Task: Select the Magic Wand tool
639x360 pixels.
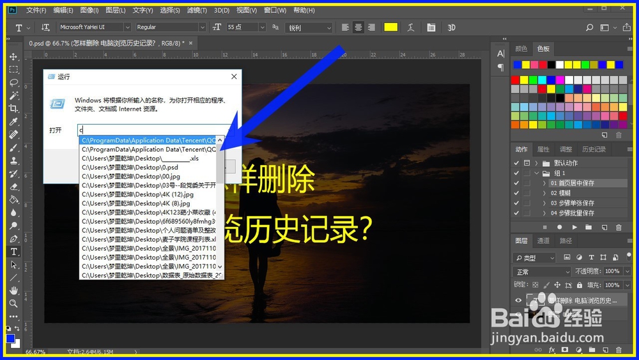Action: coord(13,95)
